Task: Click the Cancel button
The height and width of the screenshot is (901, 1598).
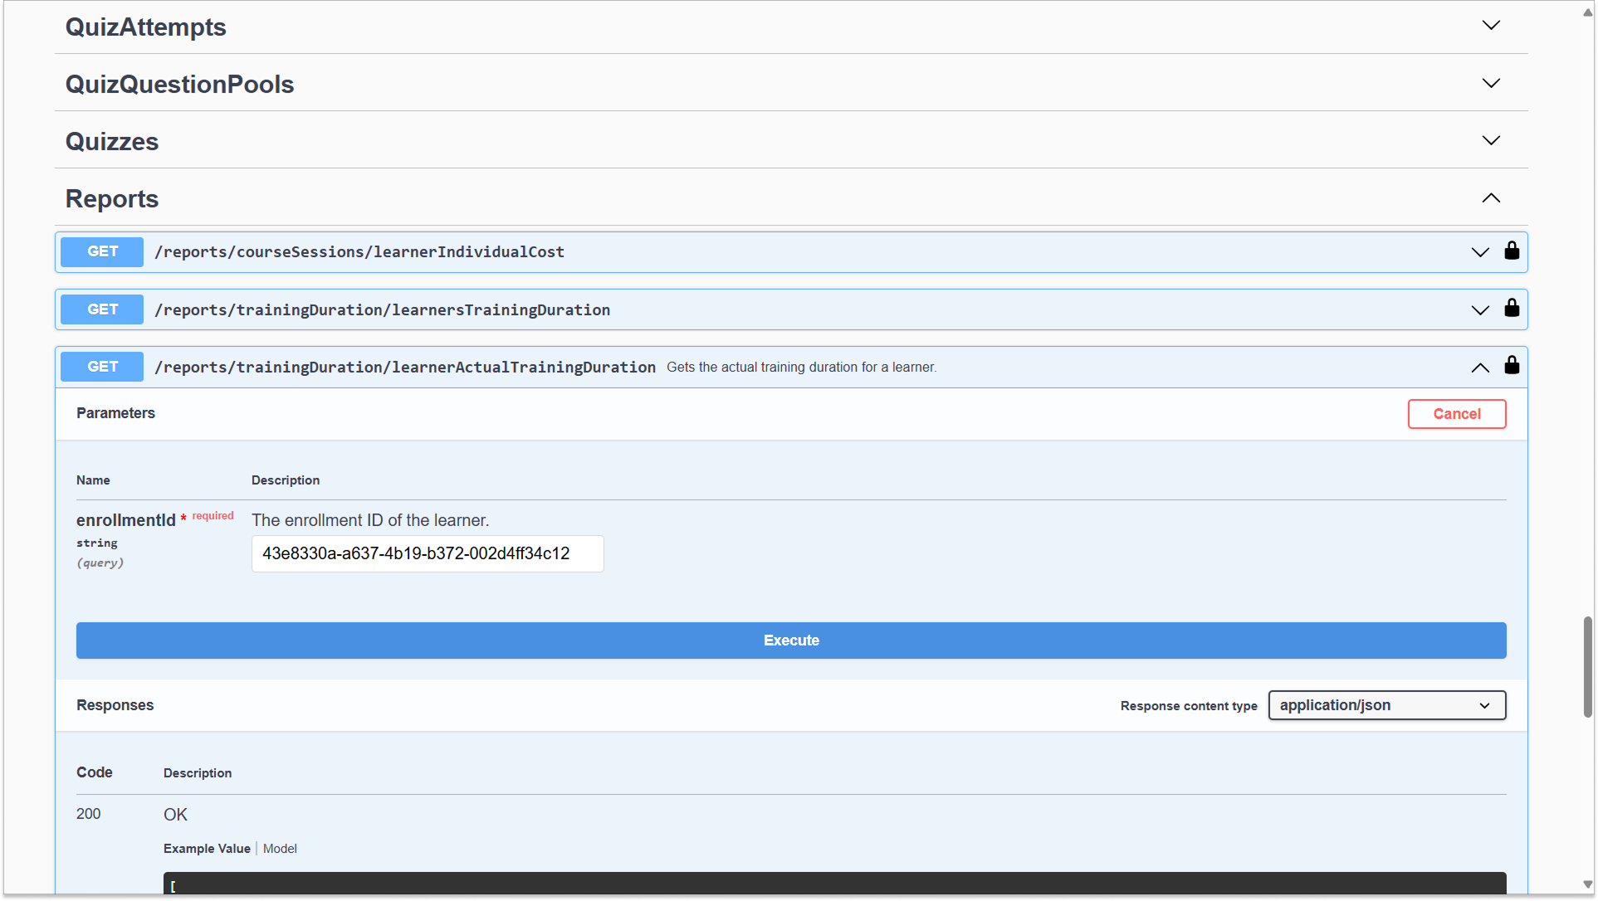Action: pyautogui.click(x=1456, y=414)
